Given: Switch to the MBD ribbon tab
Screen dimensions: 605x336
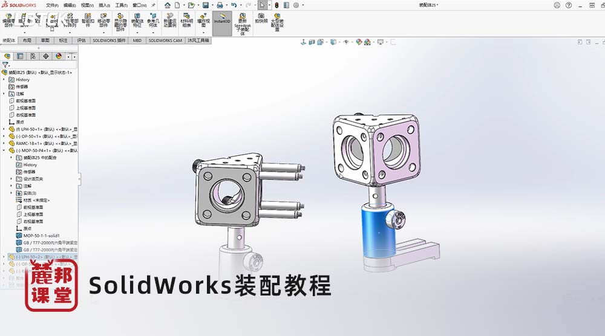Looking at the screenshot, I should coord(137,40).
